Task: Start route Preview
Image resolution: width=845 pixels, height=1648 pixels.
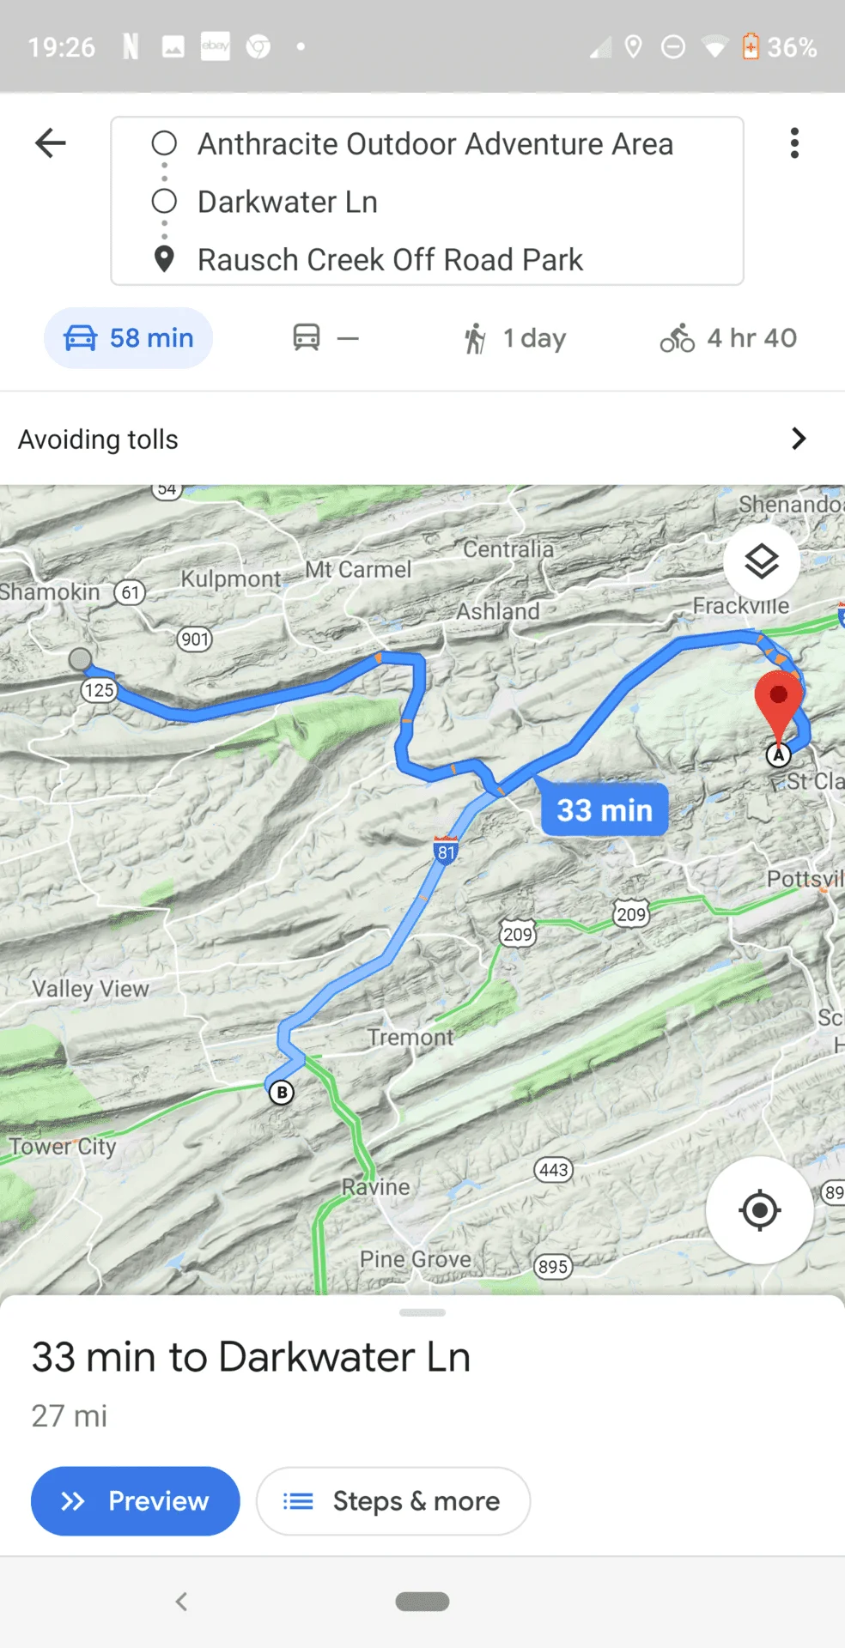Action: coord(136,1501)
